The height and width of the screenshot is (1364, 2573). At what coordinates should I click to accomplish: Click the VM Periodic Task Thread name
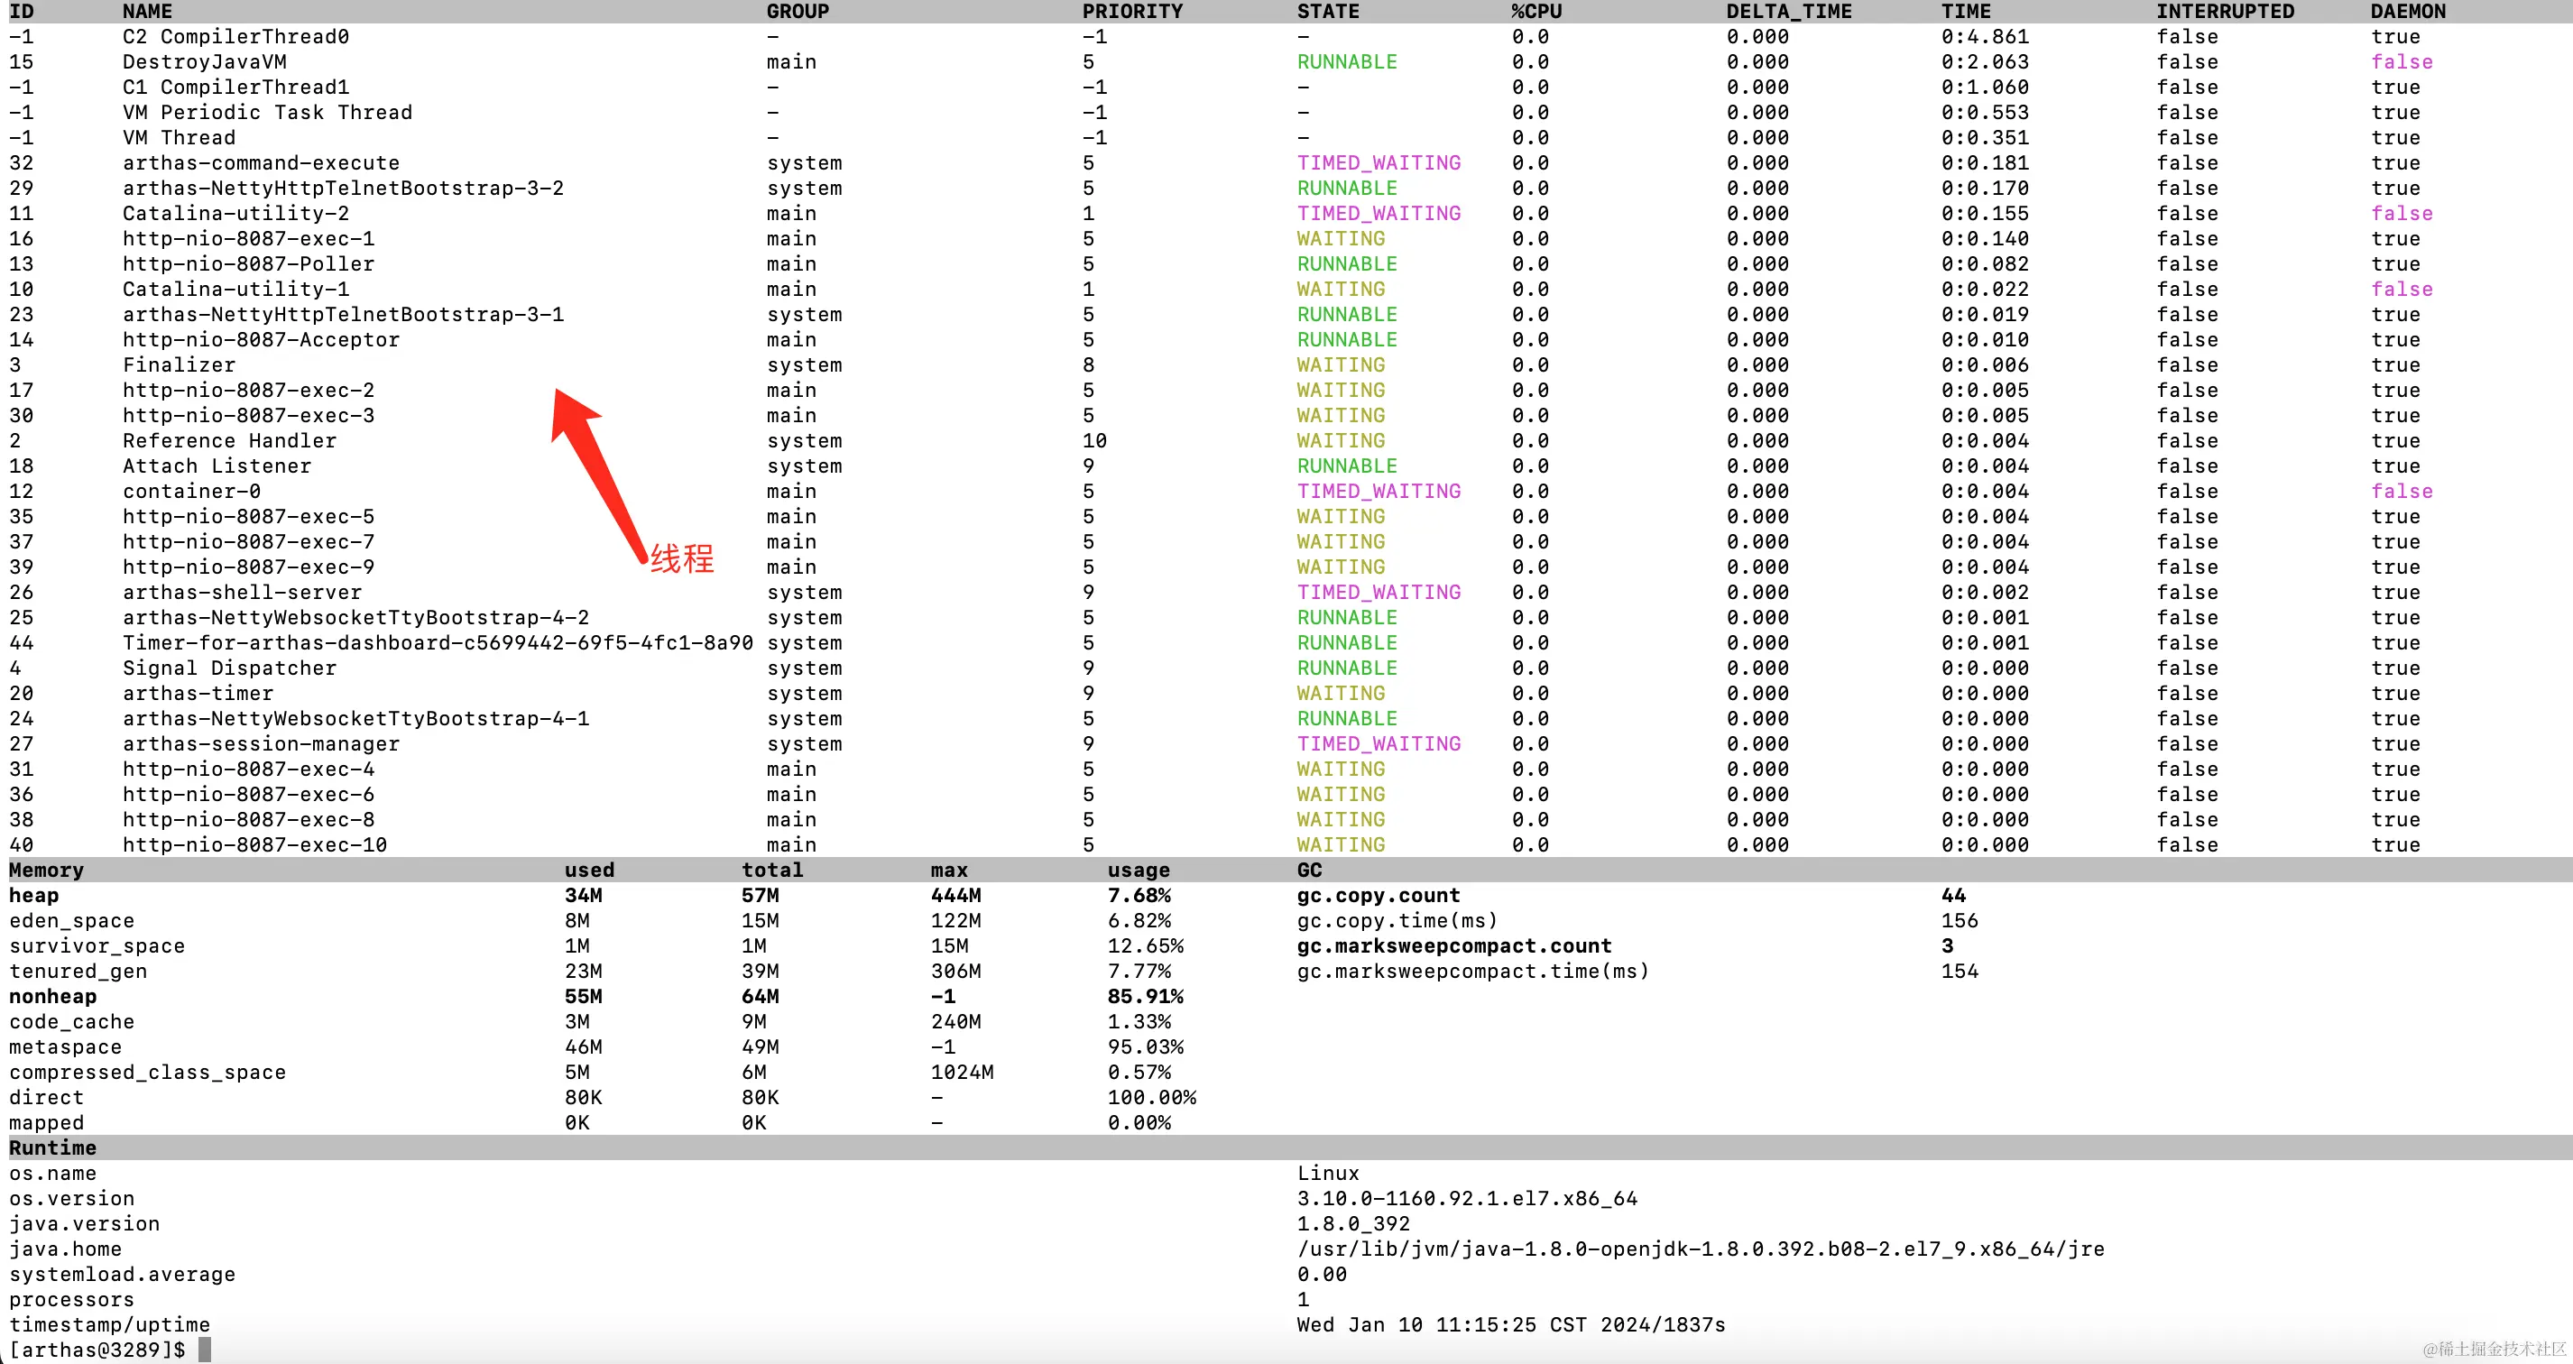[268, 113]
